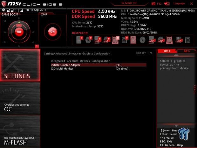
Task: Switch to the INFO tab
Action: click(x=187, y=51)
